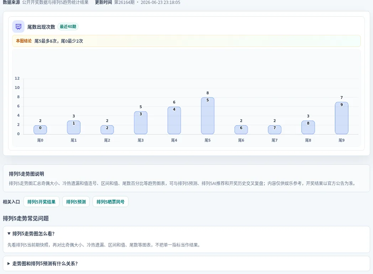The width and height of the screenshot is (373, 274).
Task: Click the answer text starting 先看排列5当前期快照
Action: (x=104, y=245)
